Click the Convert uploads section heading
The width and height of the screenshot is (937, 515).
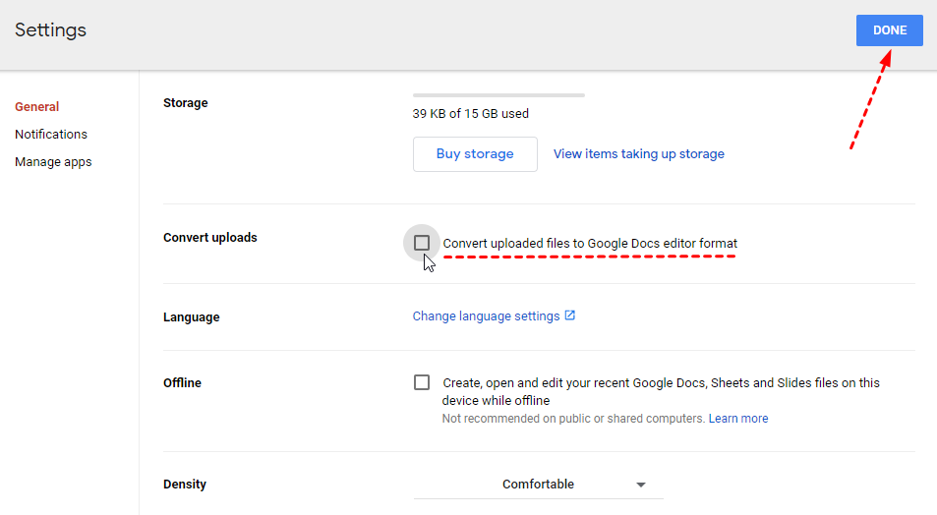point(210,238)
